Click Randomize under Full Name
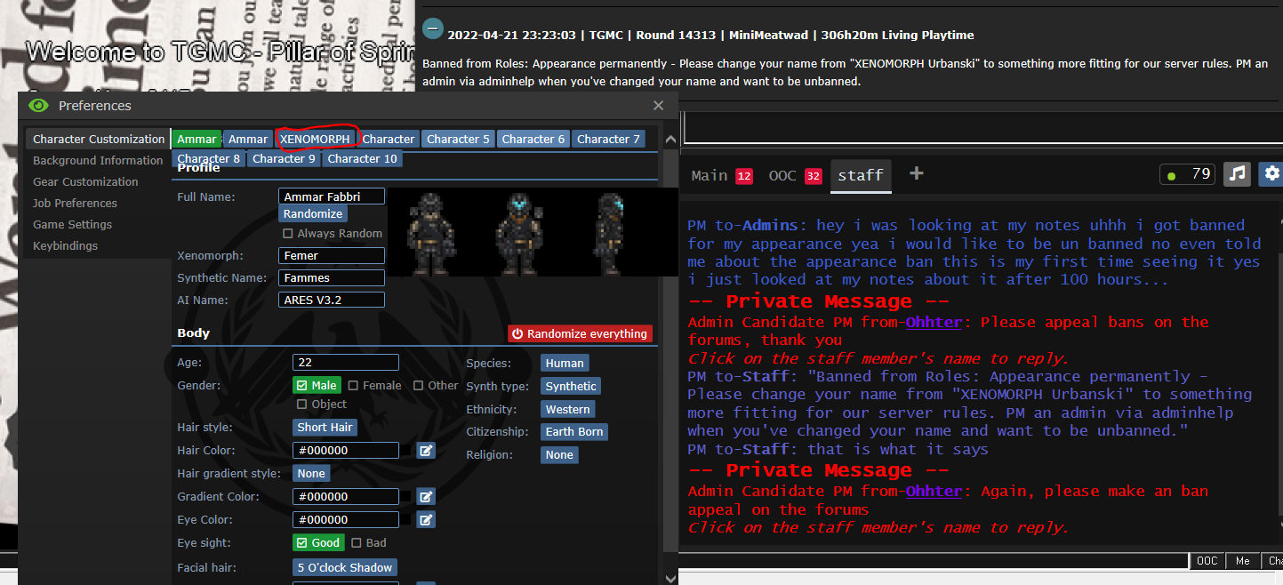The image size is (1283, 585). [313, 214]
